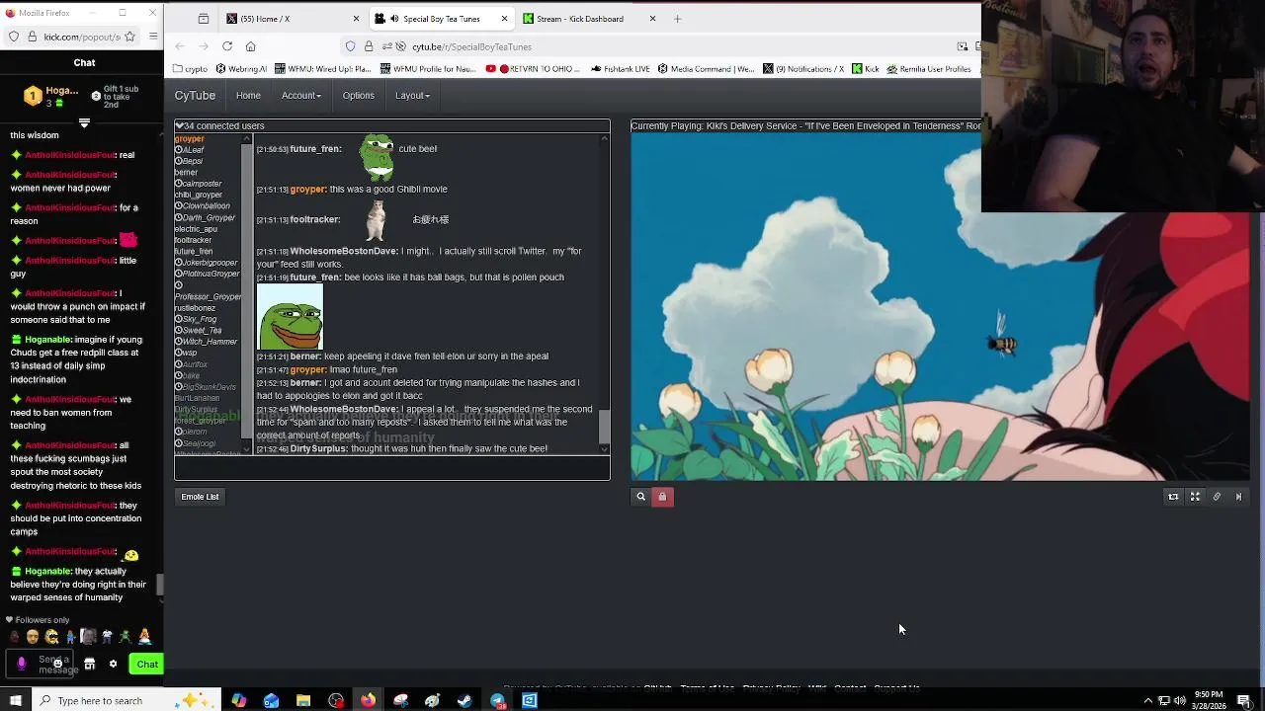Click the taskbar volume speaker icon
The width and height of the screenshot is (1265, 711).
[x=1179, y=701]
